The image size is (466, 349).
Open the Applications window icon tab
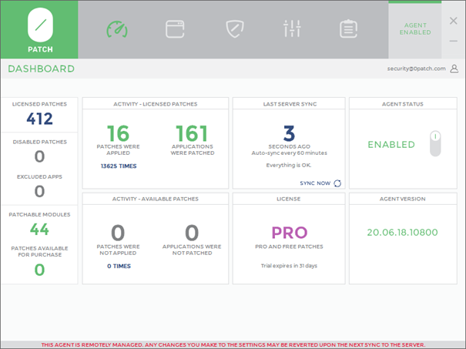click(175, 29)
